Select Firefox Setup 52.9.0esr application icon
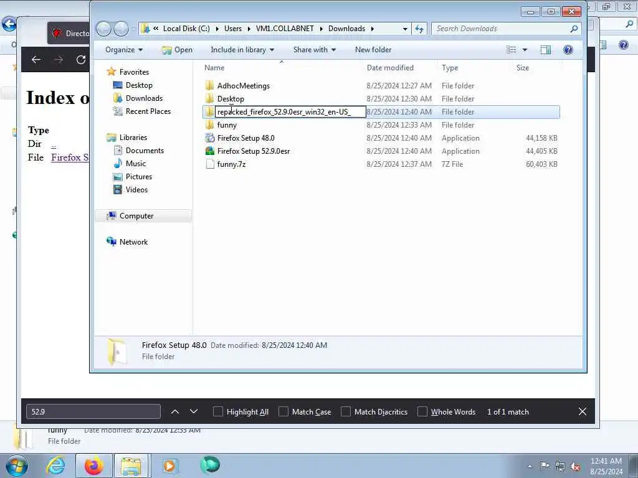The height and width of the screenshot is (478, 638). tap(209, 151)
